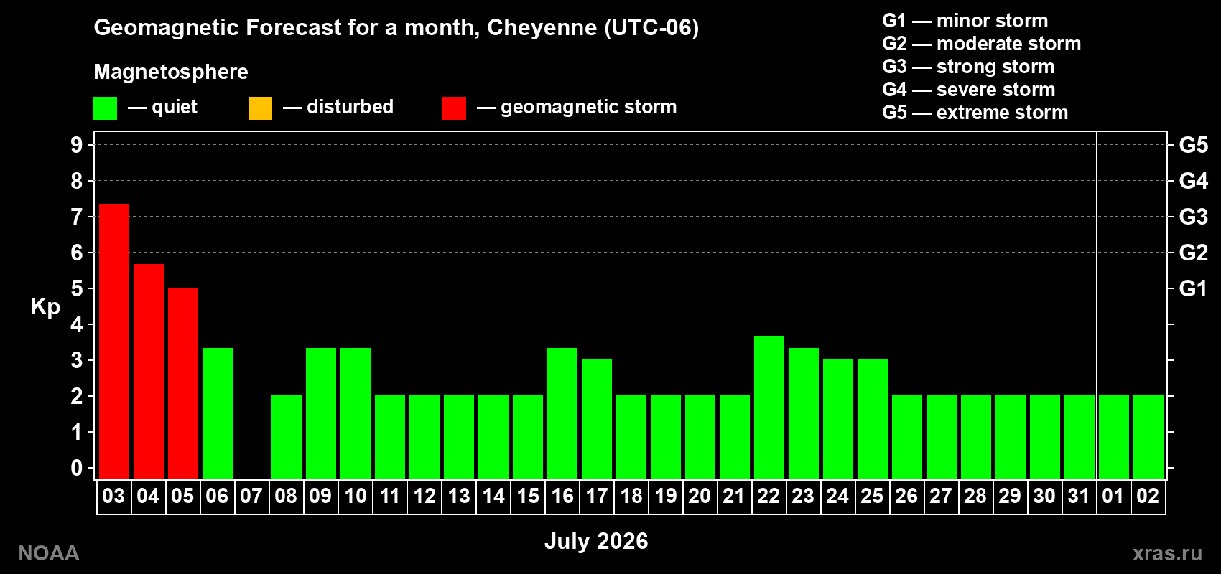Click the Magnetosphere subtitle

coord(171,72)
